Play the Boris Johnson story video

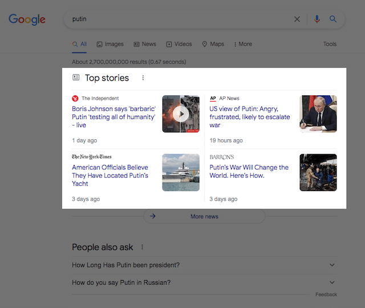[181, 114]
